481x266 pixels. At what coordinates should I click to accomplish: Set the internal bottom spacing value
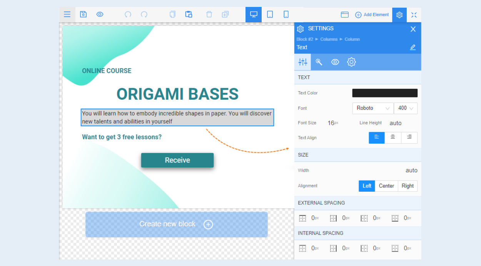pyautogui.click(x=407, y=248)
